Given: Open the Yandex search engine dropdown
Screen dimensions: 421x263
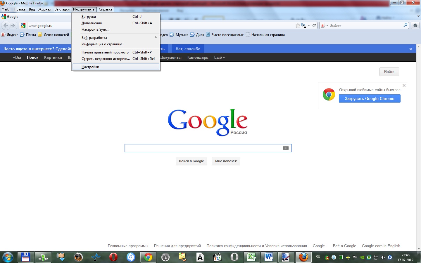Looking at the screenshot, I should click(324, 25).
